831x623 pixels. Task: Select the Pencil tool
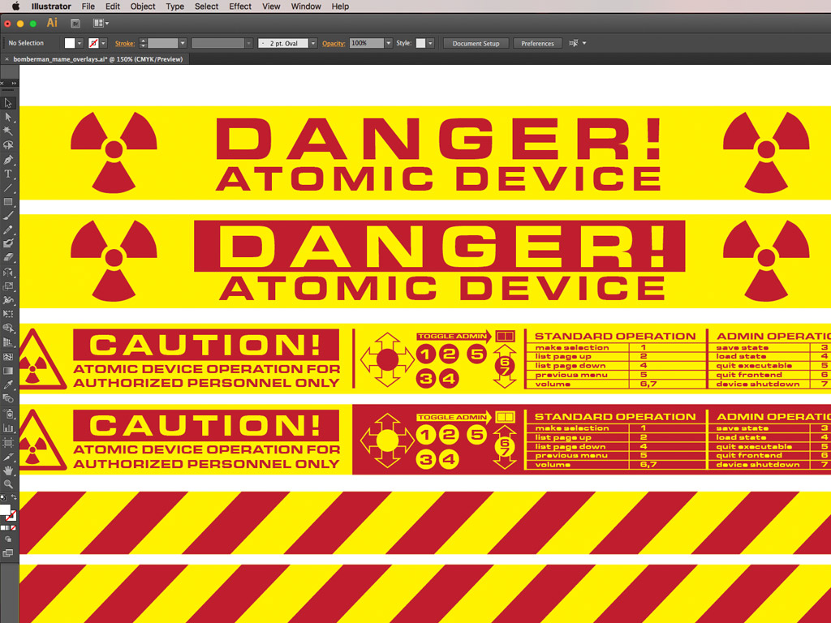coord(8,230)
